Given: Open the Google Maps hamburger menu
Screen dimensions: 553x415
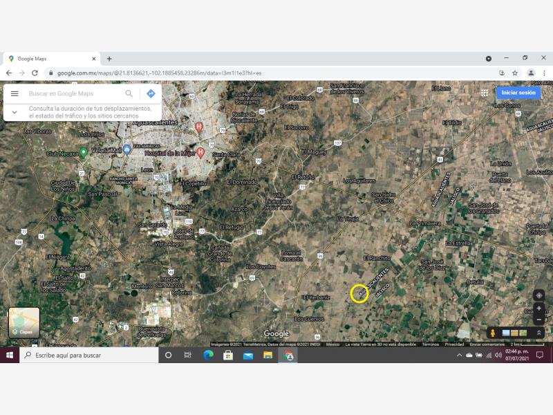Looking at the screenshot, I should (15, 93).
